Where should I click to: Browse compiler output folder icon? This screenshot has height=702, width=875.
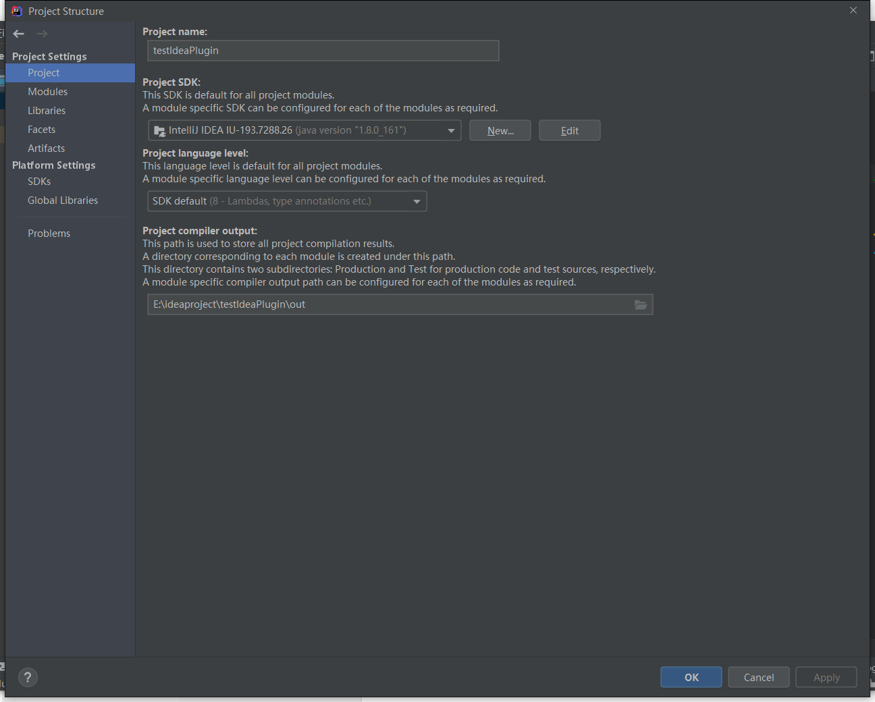641,305
